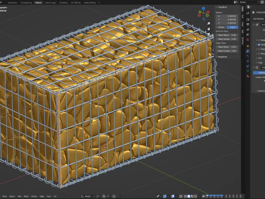The image size is (265, 199).
Task: Click the pan hand viewport icon
Action: tap(209, 29)
